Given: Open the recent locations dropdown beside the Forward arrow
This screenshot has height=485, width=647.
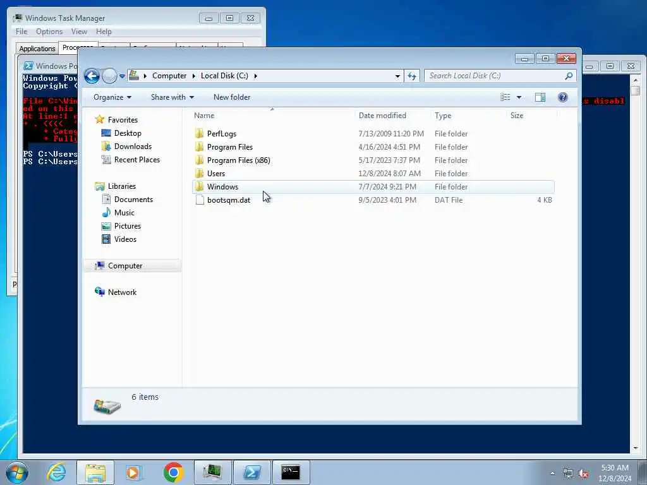Looking at the screenshot, I should (122, 76).
